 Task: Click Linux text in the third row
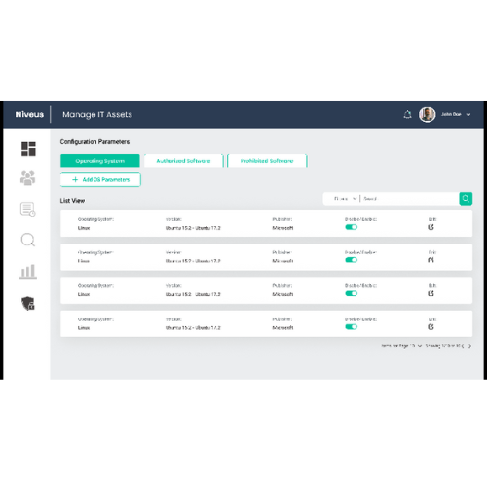[84, 294]
